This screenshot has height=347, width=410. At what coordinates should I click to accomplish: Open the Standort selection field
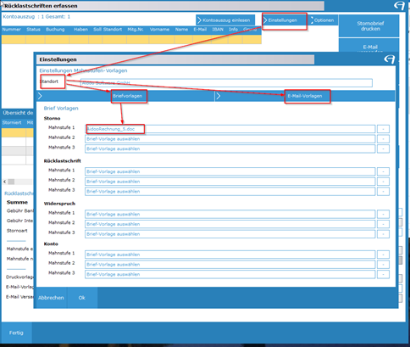point(226,83)
